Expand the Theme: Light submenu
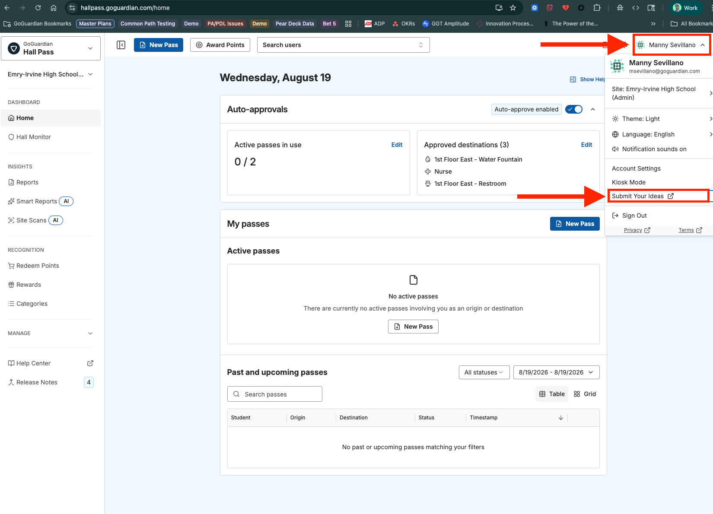The height and width of the screenshot is (514, 713). [659, 119]
